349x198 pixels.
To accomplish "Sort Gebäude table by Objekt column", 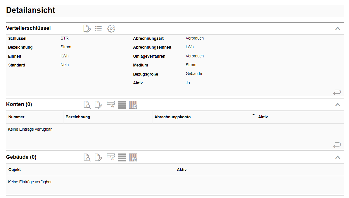I will click(x=15, y=170).
